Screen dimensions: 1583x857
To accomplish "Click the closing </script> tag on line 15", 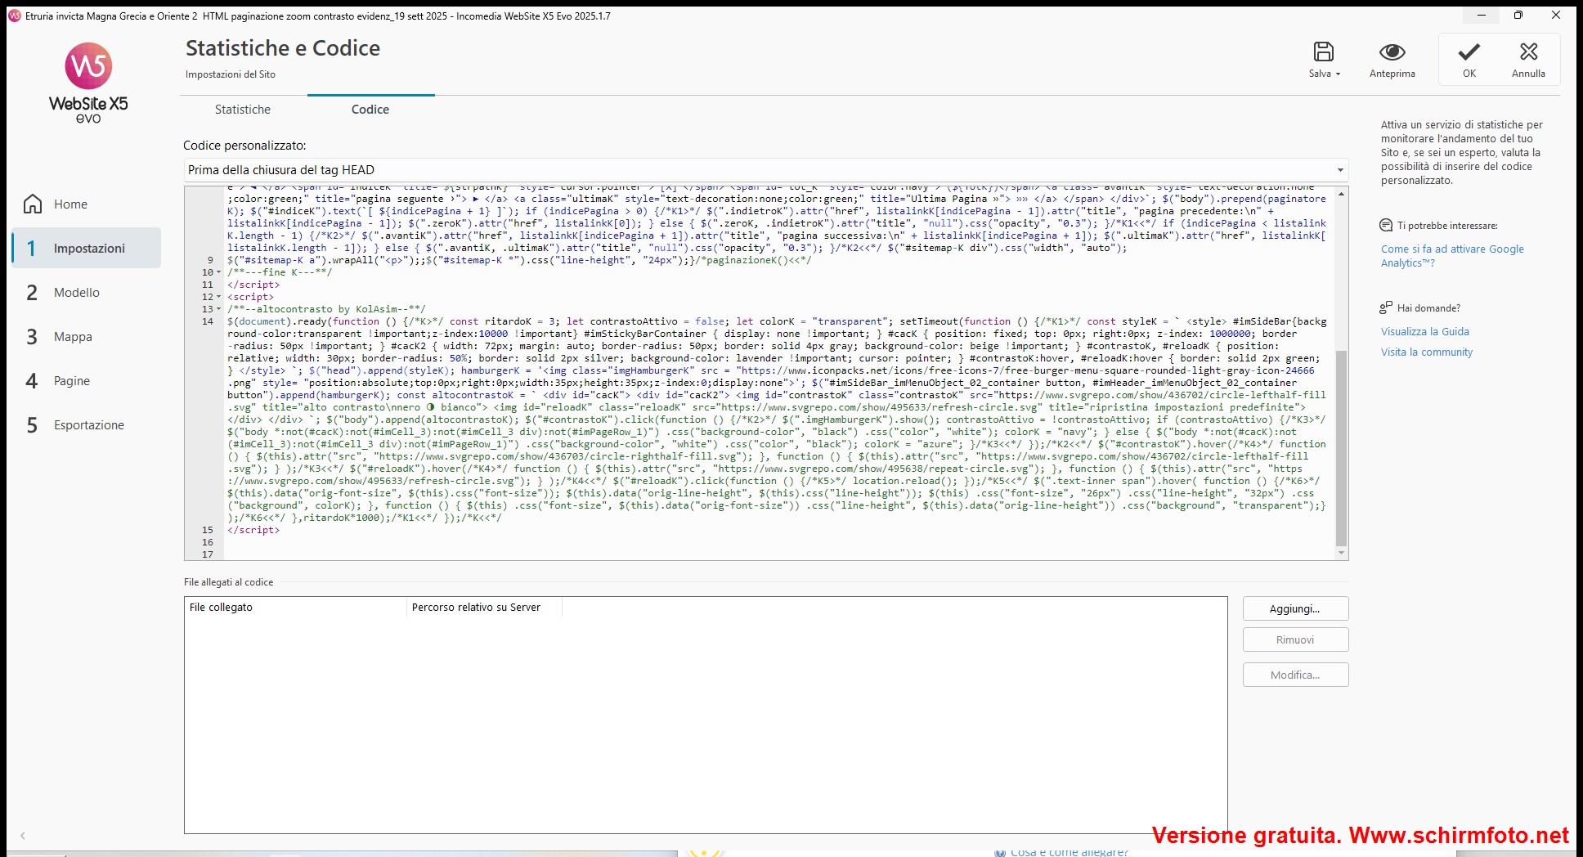I will pos(253,531).
